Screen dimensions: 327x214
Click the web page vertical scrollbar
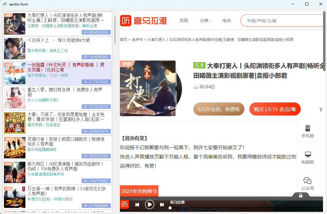click(324, 42)
